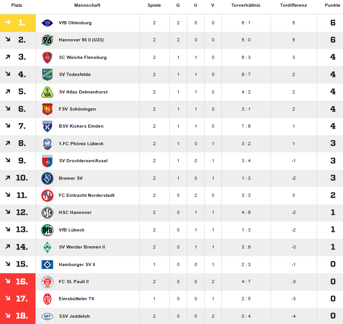Click the Tordifferenz column header
This screenshot has width=343, height=324.
pyautogui.click(x=293, y=5)
